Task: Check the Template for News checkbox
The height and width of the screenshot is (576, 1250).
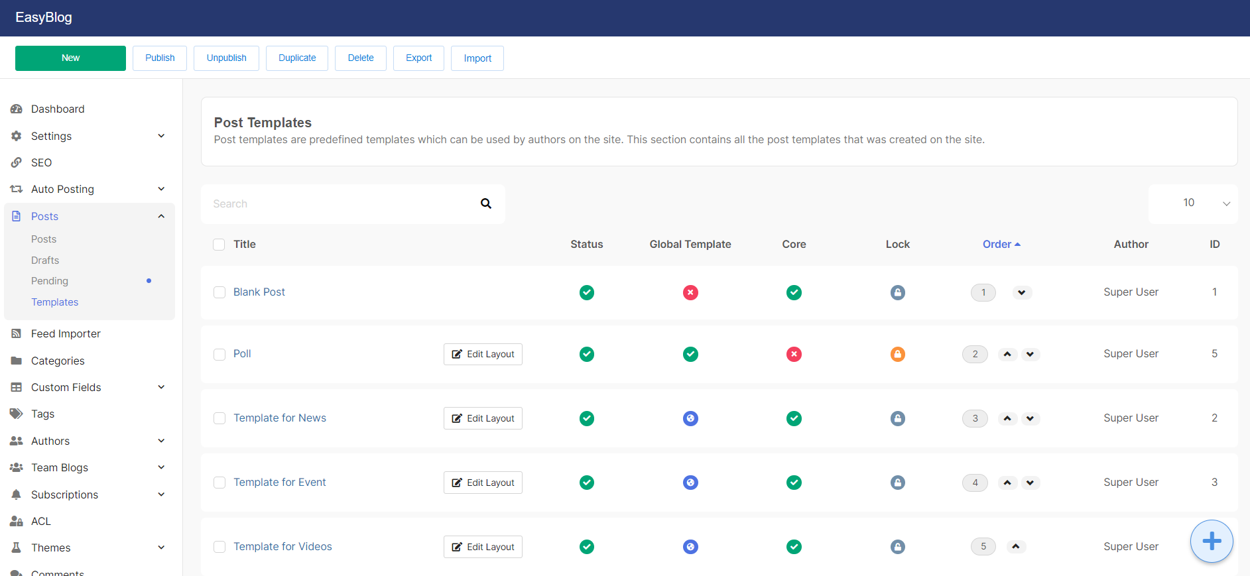Action: click(x=219, y=418)
